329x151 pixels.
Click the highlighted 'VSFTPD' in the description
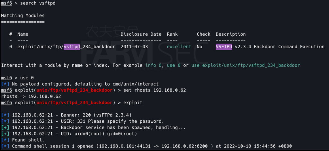224,47
